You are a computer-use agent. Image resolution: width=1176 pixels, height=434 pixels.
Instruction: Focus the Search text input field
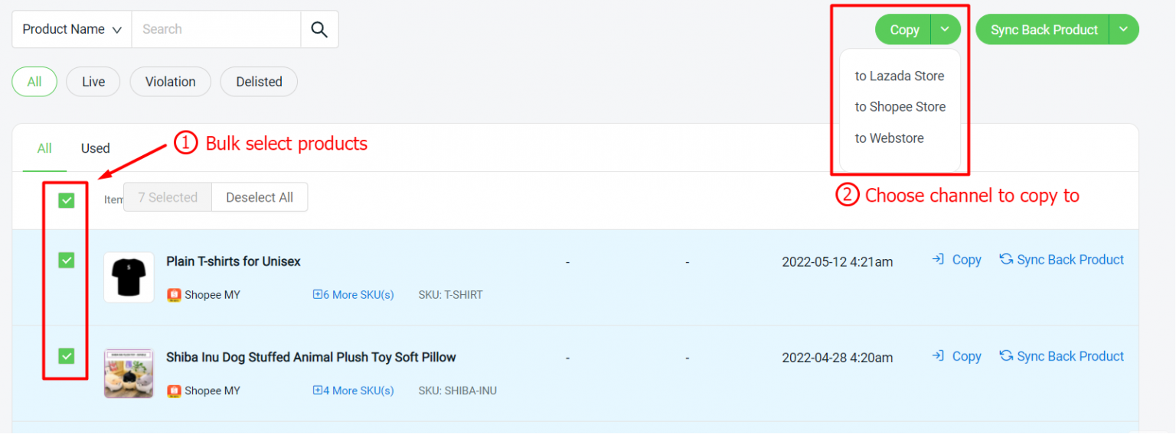coord(216,30)
